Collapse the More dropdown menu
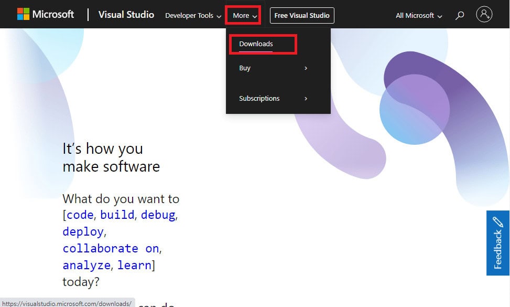Image resolution: width=510 pixels, height=307 pixels. (x=245, y=15)
